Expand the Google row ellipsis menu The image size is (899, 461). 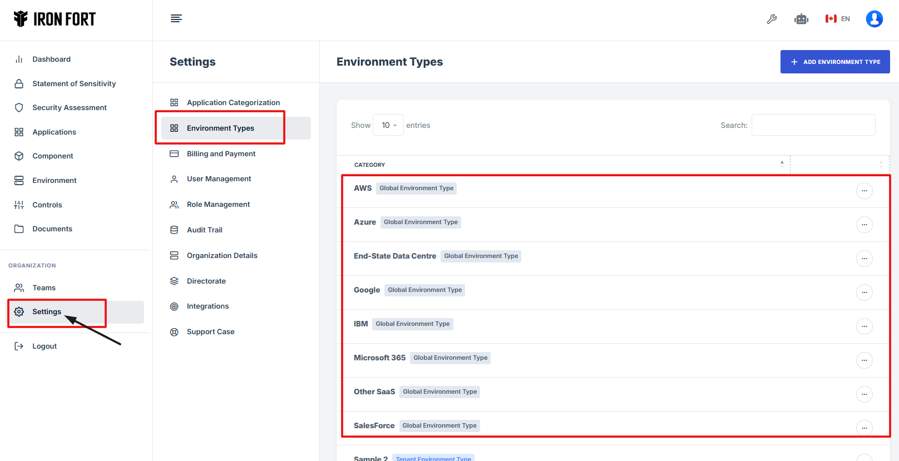[x=864, y=293]
